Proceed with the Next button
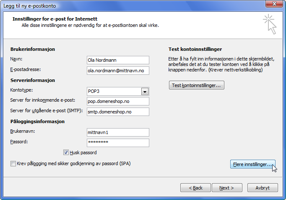The width and height of the screenshot is (286, 200). (226, 187)
